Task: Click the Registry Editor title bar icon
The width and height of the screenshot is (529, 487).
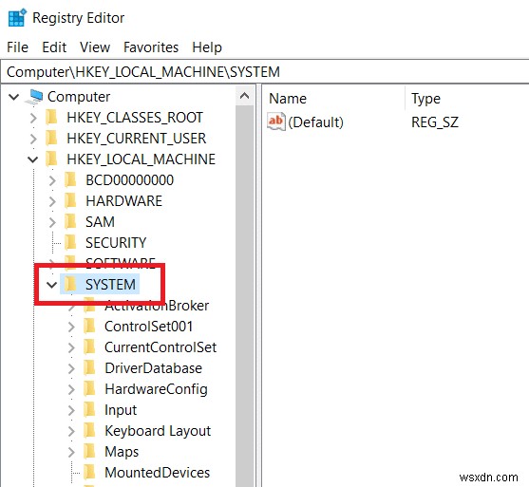Action: 17,17
